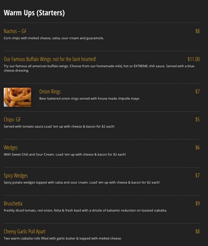Click the Cheesy Garlic Pull Apart $8 price
This screenshot has height=246, width=208.
(197, 231)
